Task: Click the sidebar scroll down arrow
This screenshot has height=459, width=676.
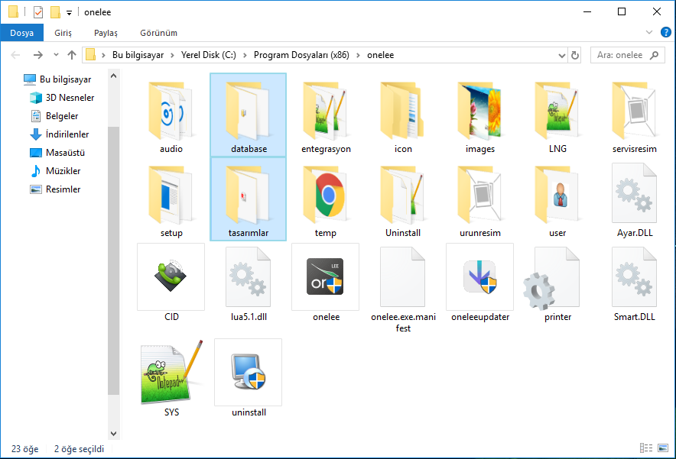Action: click(113, 434)
